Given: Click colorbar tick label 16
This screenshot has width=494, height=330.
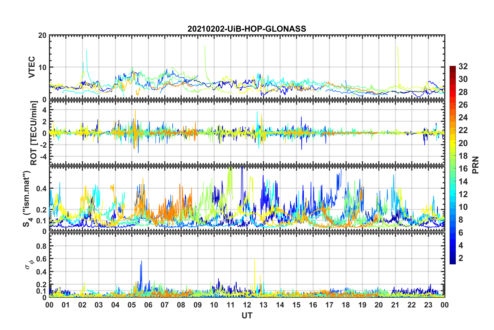Looking at the screenshot, I should tap(463, 169).
